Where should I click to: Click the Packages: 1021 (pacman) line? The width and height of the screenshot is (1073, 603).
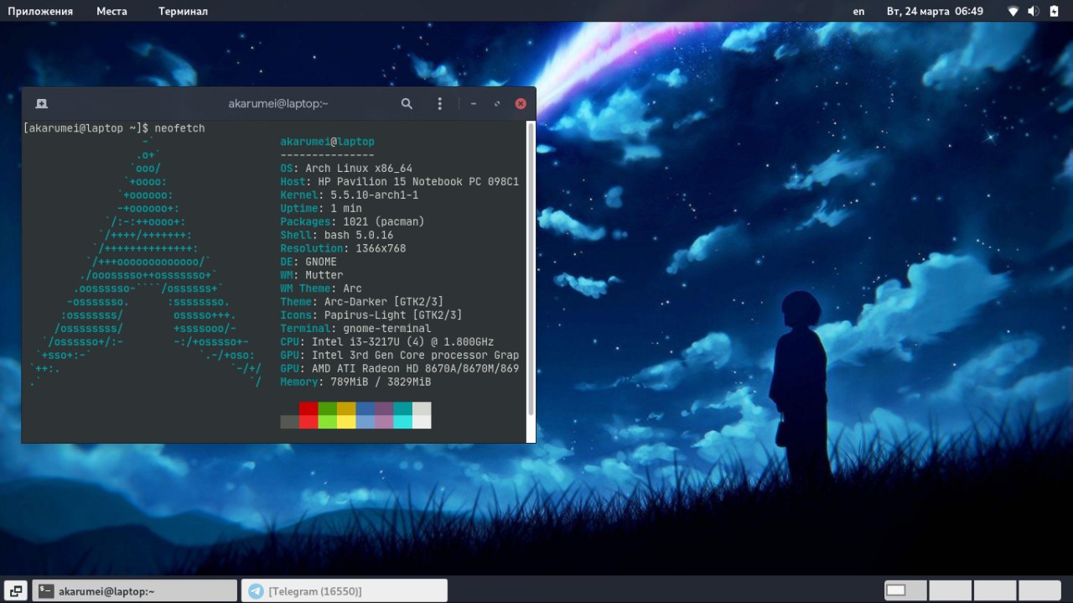tap(353, 222)
